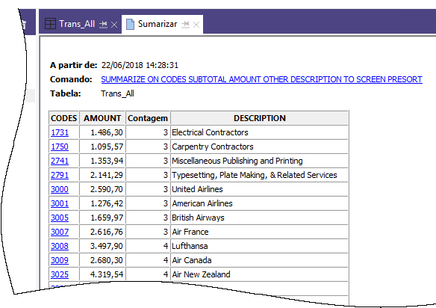
Task: Select the Sumarizar tab
Action: coord(158,24)
